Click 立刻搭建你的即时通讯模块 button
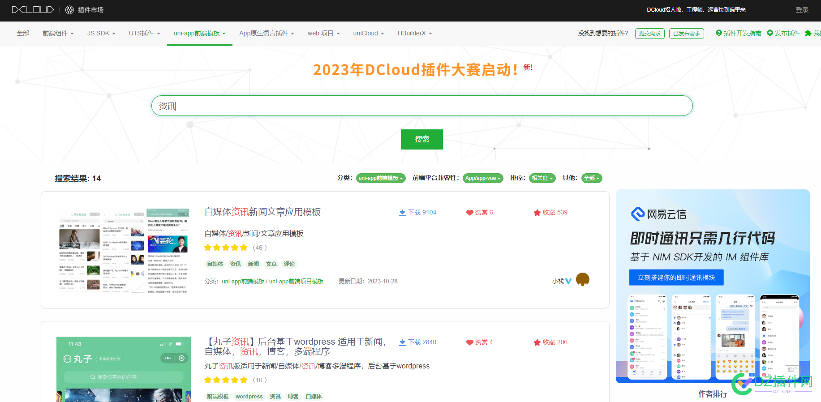Screen dimensions: 821x402 click(x=676, y=278)
